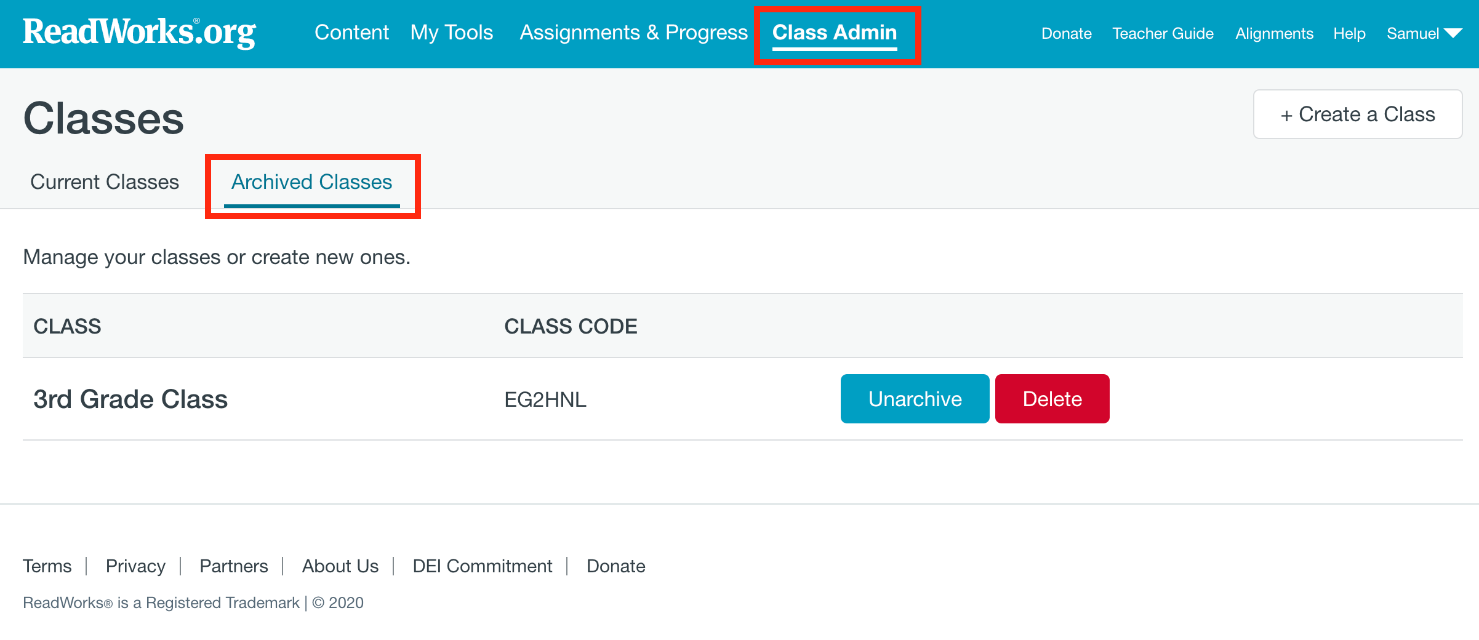The width and height of the screenshot is (1479, 640).
Task: Click the ReadWorks.org logo
Action: click(138, 32)
